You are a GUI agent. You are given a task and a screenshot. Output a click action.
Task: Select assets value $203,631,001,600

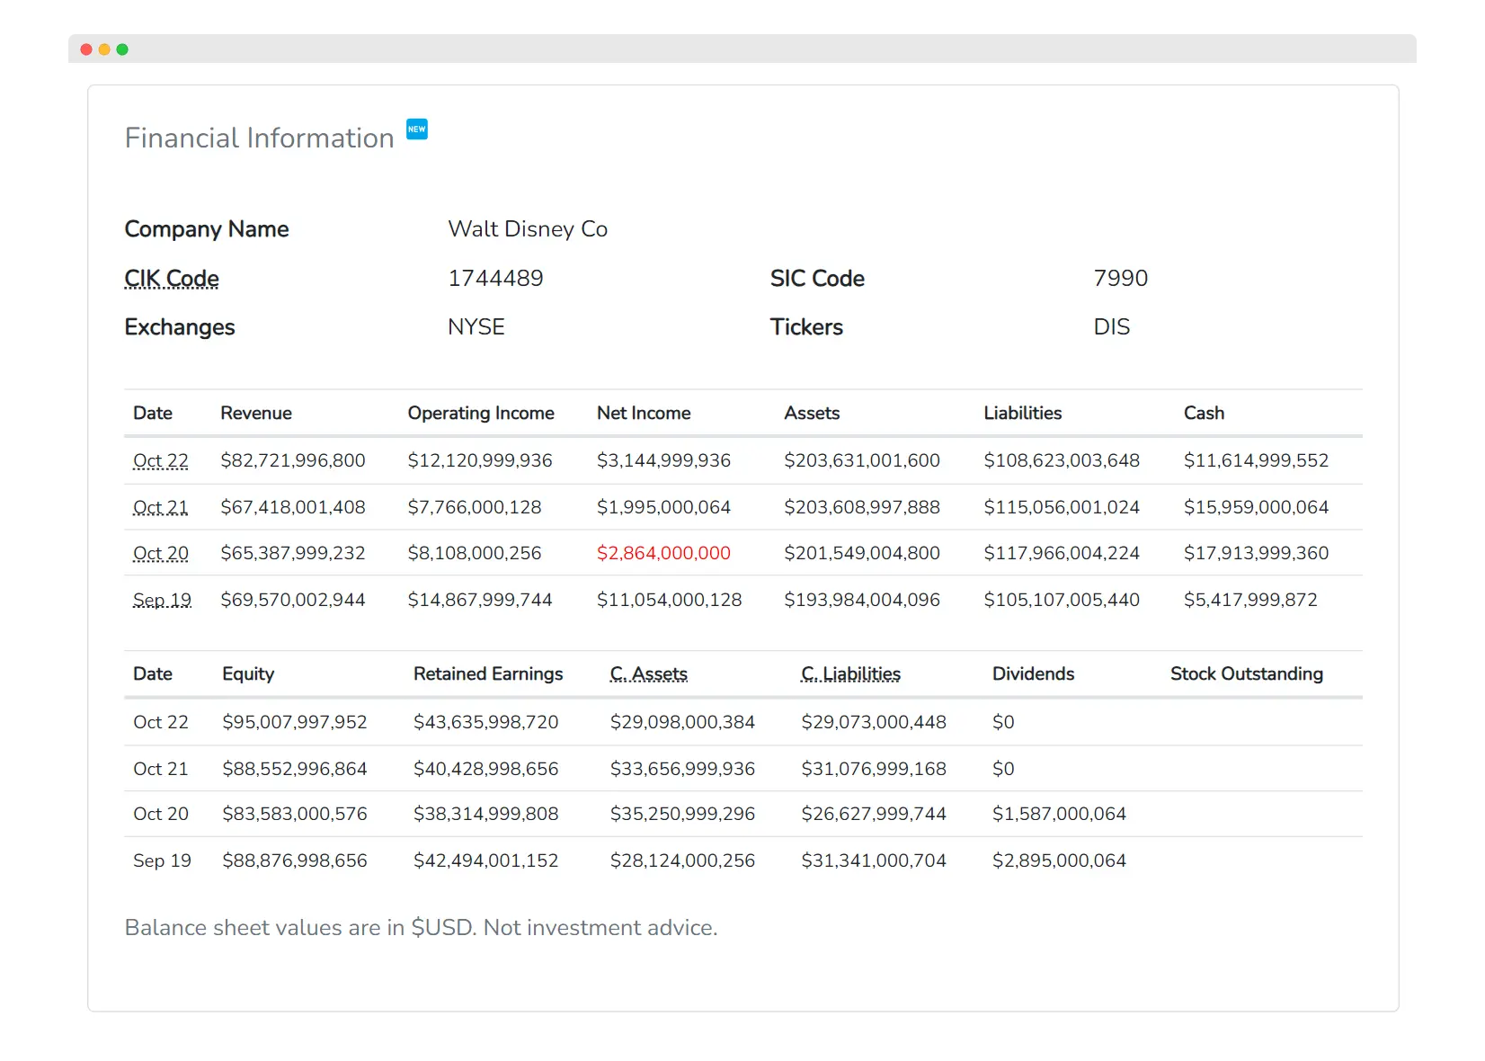point(862,460)
